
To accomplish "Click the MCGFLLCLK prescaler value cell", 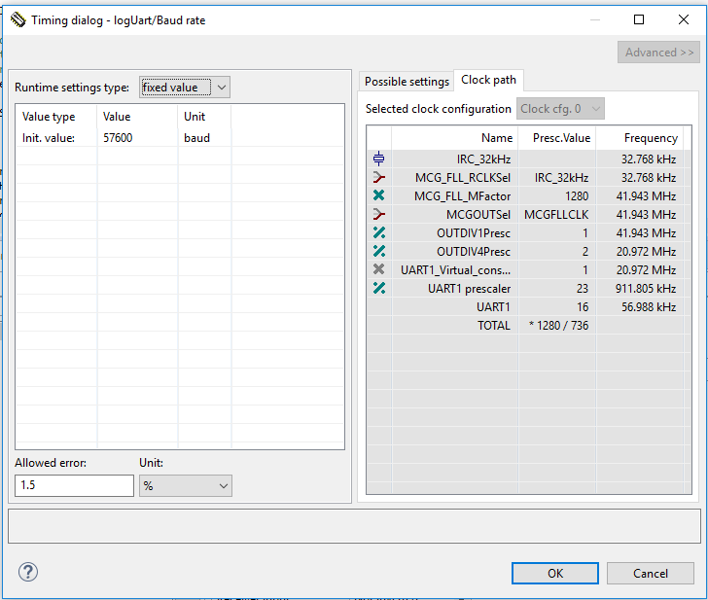I will [x=557, y=215].
